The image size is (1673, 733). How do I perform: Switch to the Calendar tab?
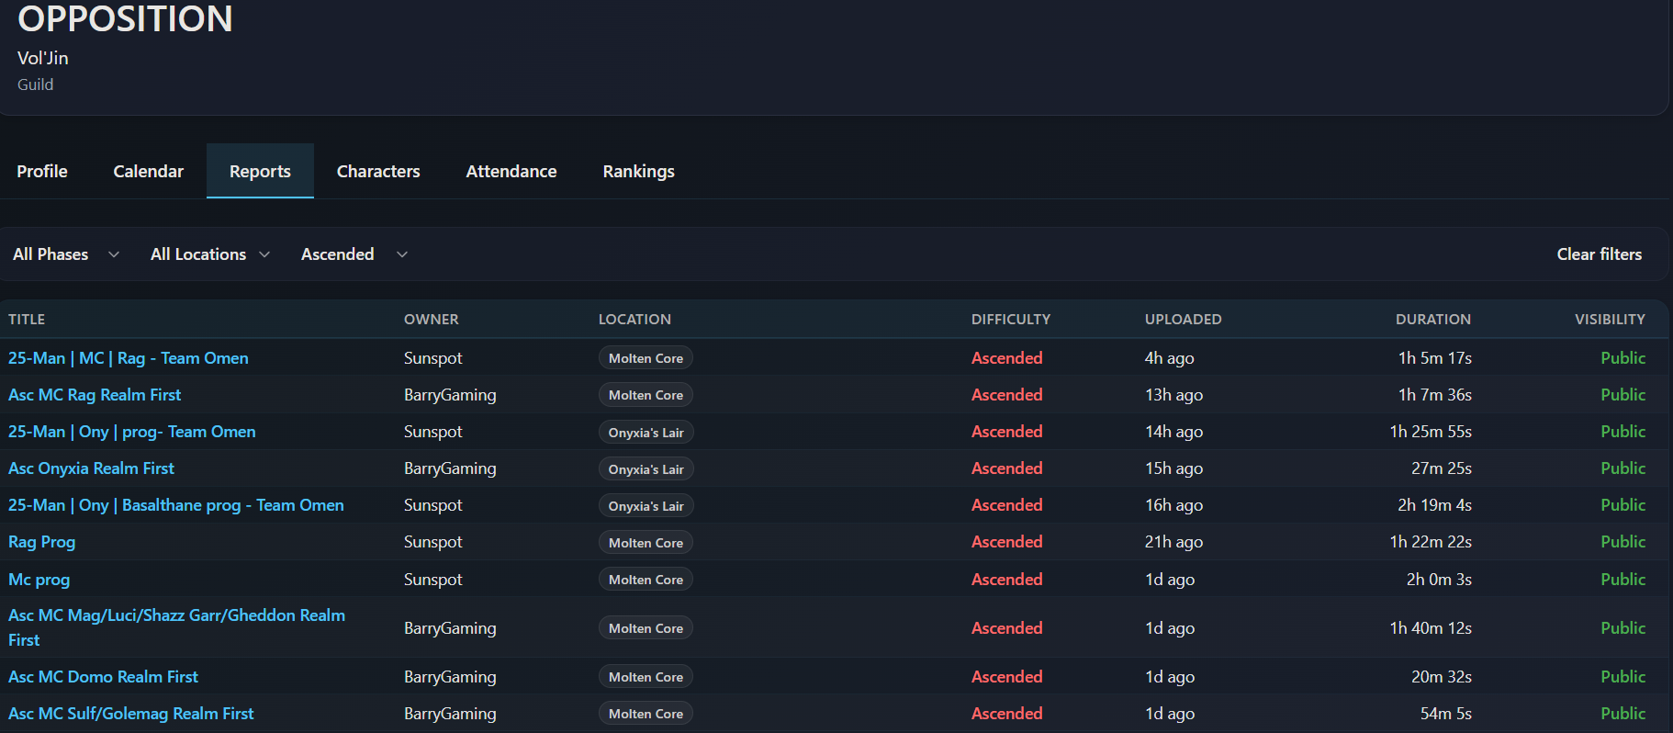[149, 171]
